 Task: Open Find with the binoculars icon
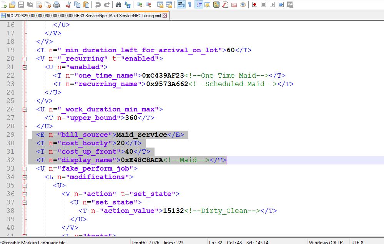pos(118,5)
